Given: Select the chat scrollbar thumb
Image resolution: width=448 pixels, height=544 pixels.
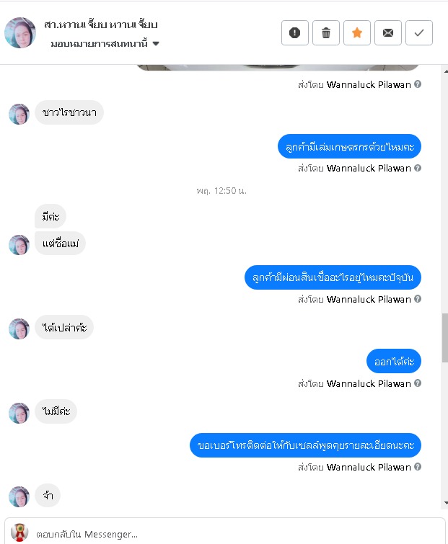Looking at the screenshot, I should [445, 338].
